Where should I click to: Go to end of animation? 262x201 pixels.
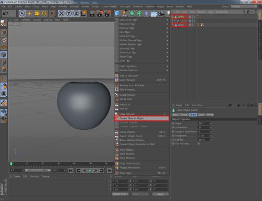coord(110,171)
